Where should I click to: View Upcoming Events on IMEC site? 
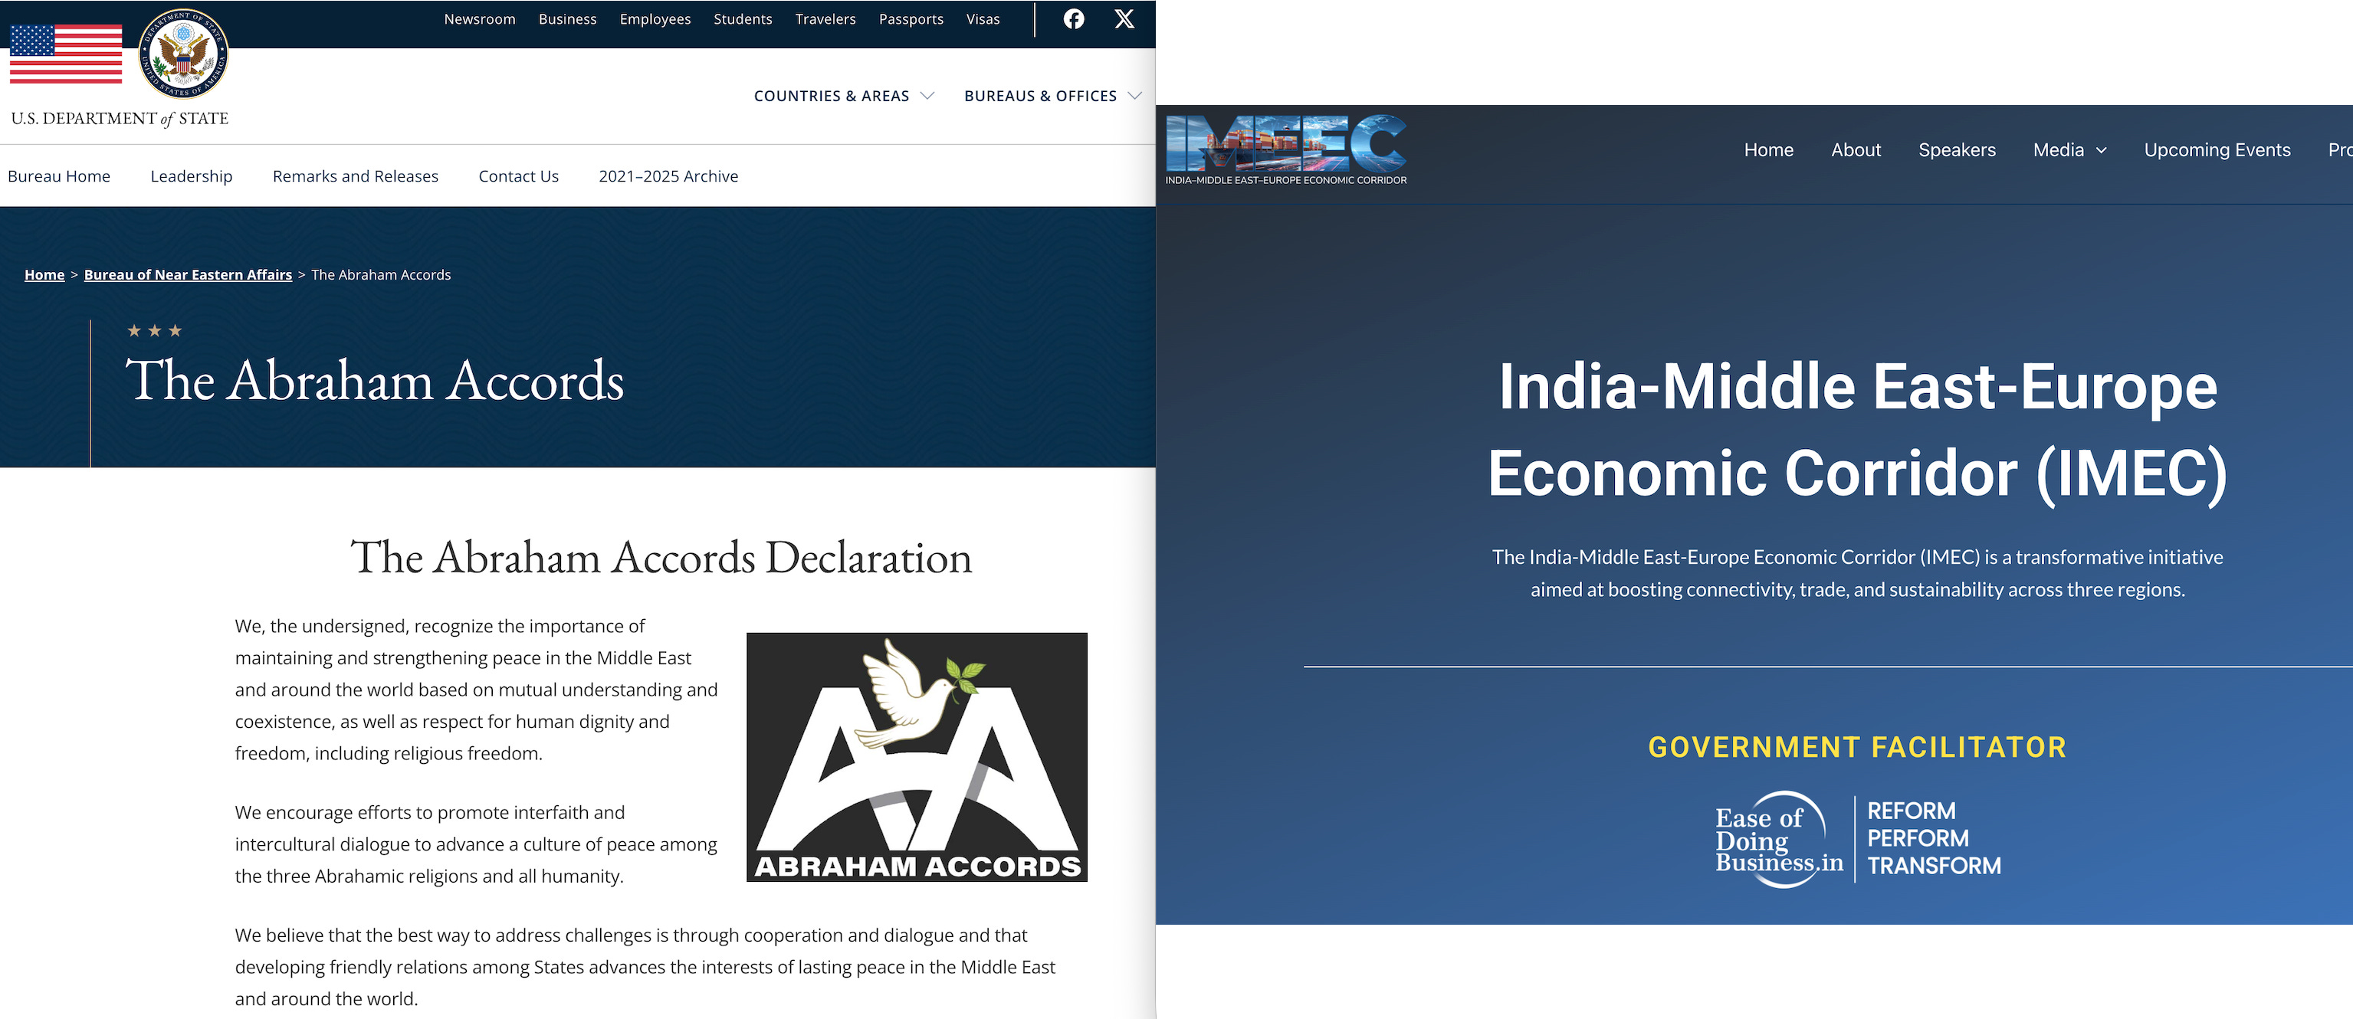[2217, 149]
